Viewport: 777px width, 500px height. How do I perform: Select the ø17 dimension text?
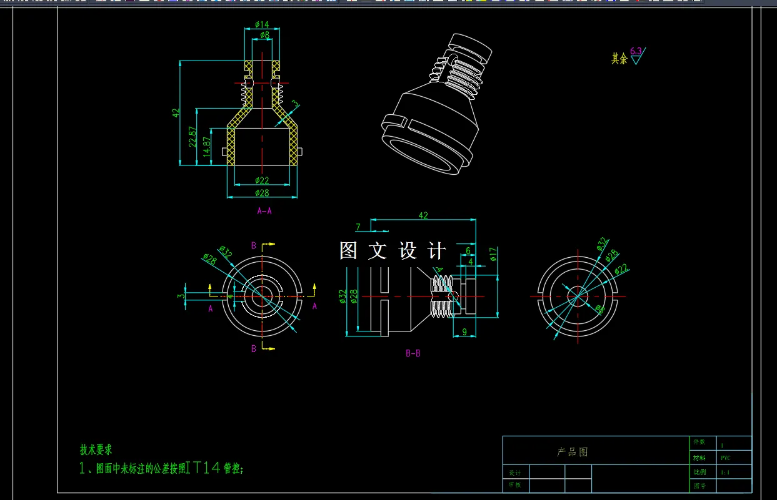[x=493, y=253]
